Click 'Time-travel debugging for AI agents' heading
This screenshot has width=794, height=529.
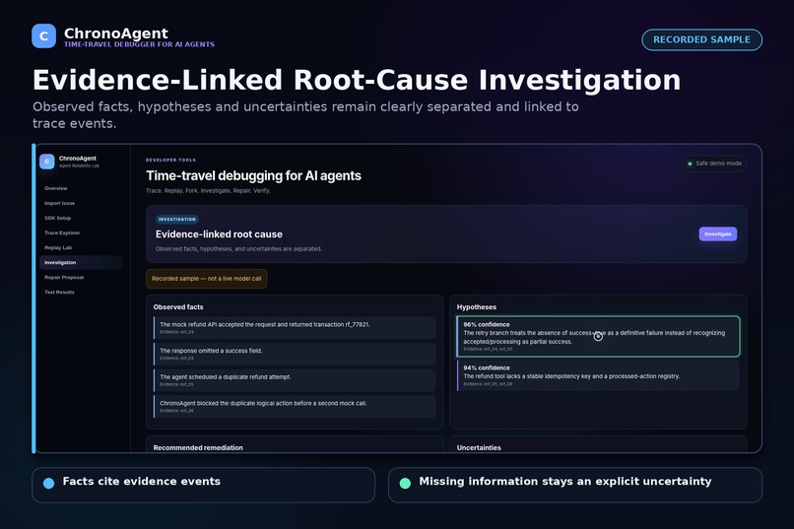pos(254,175)
